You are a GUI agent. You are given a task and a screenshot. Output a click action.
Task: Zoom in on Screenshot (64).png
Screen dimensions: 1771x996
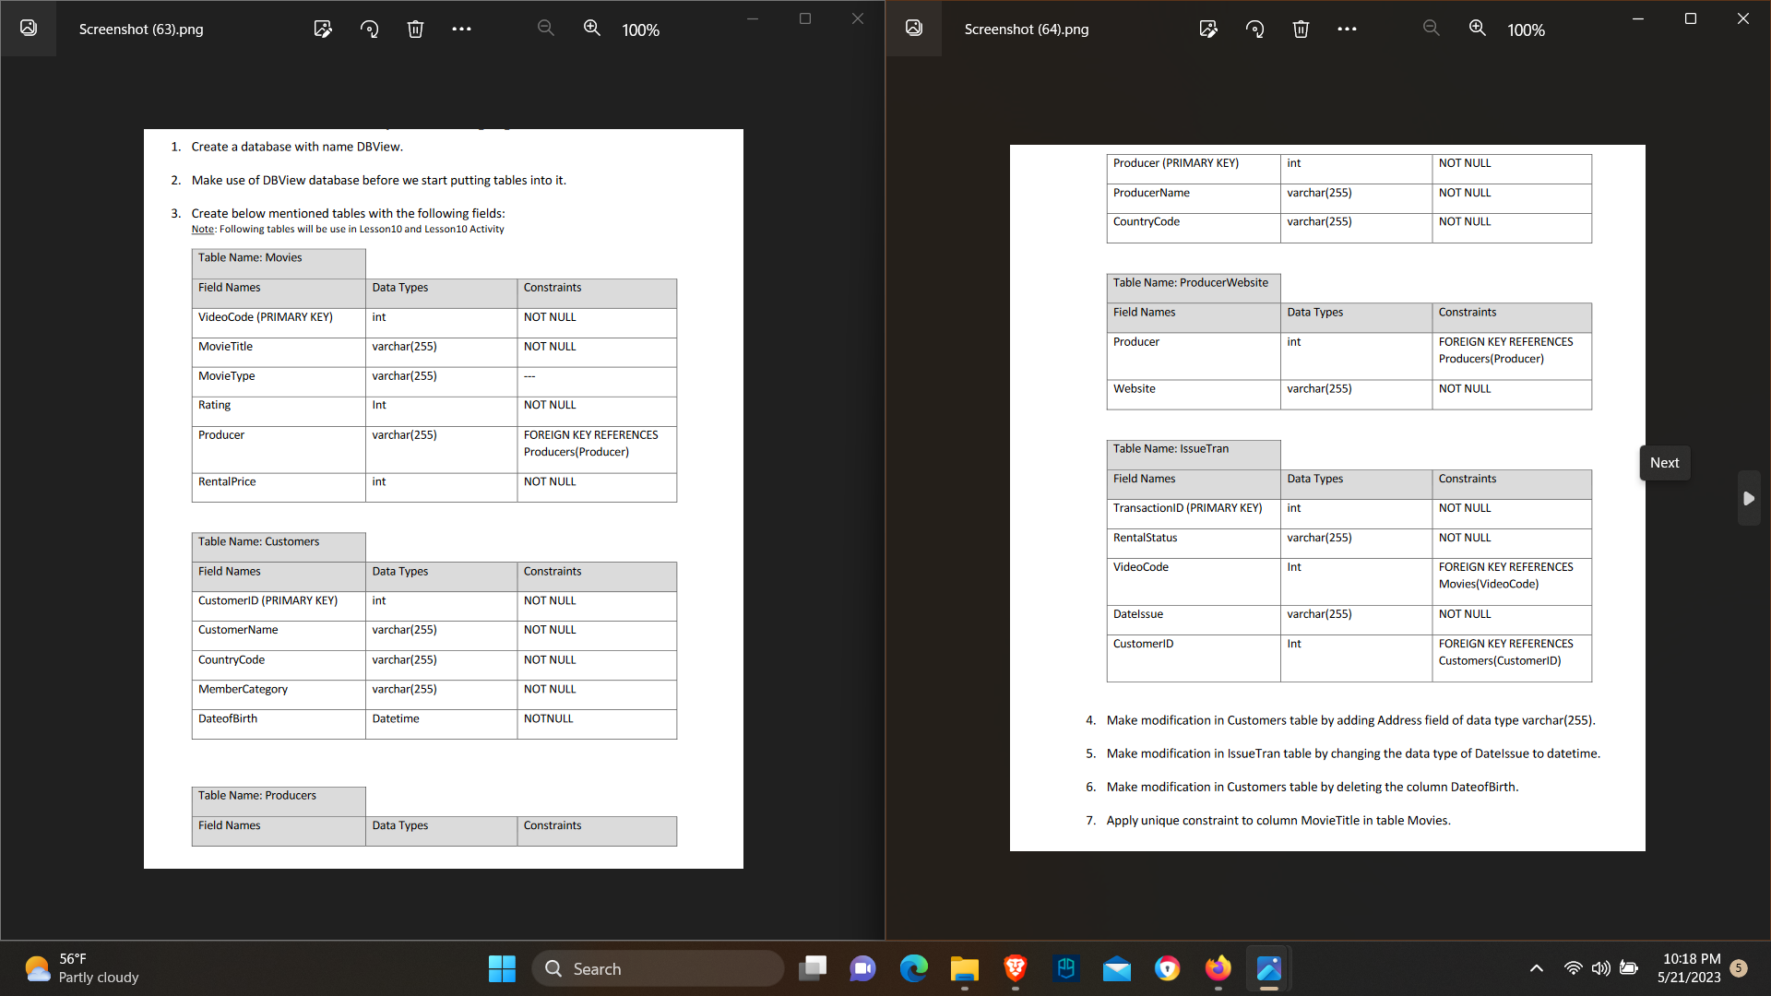(1478, 29)
